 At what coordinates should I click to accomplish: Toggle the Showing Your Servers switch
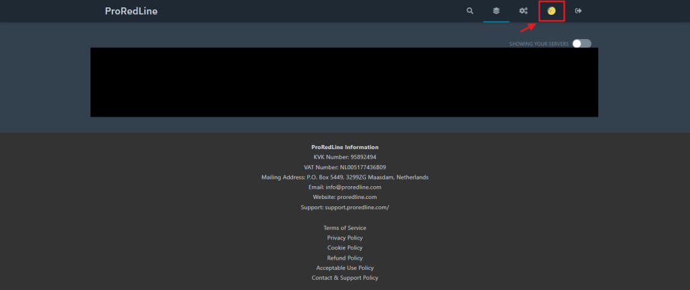click(582, 44)
